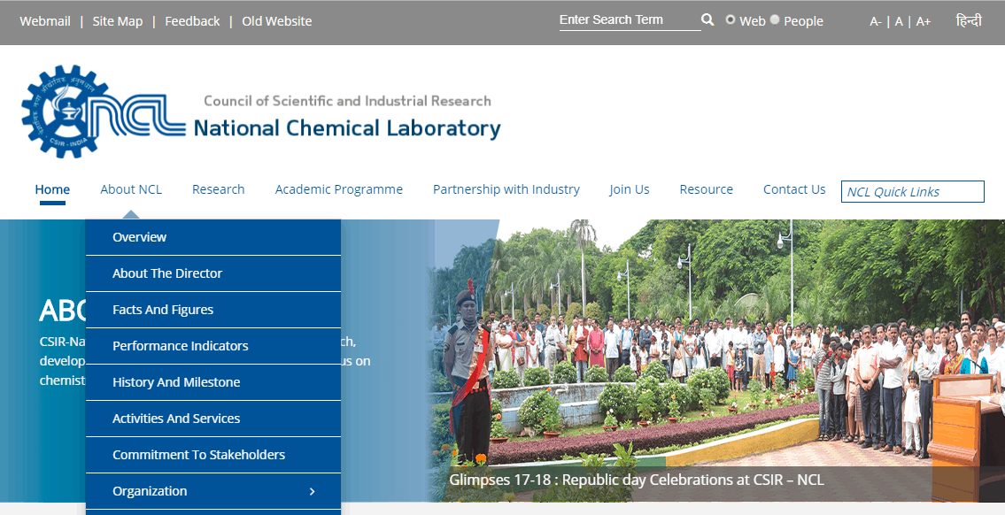Click the search magnifier icon
Viewport: 1005px width, 515px height.
707,20
